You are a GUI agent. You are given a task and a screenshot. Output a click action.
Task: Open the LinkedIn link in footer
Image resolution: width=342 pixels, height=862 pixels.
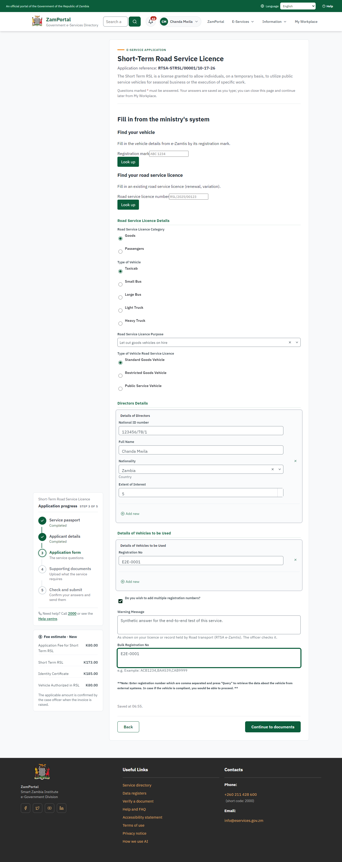coord(61,808)
